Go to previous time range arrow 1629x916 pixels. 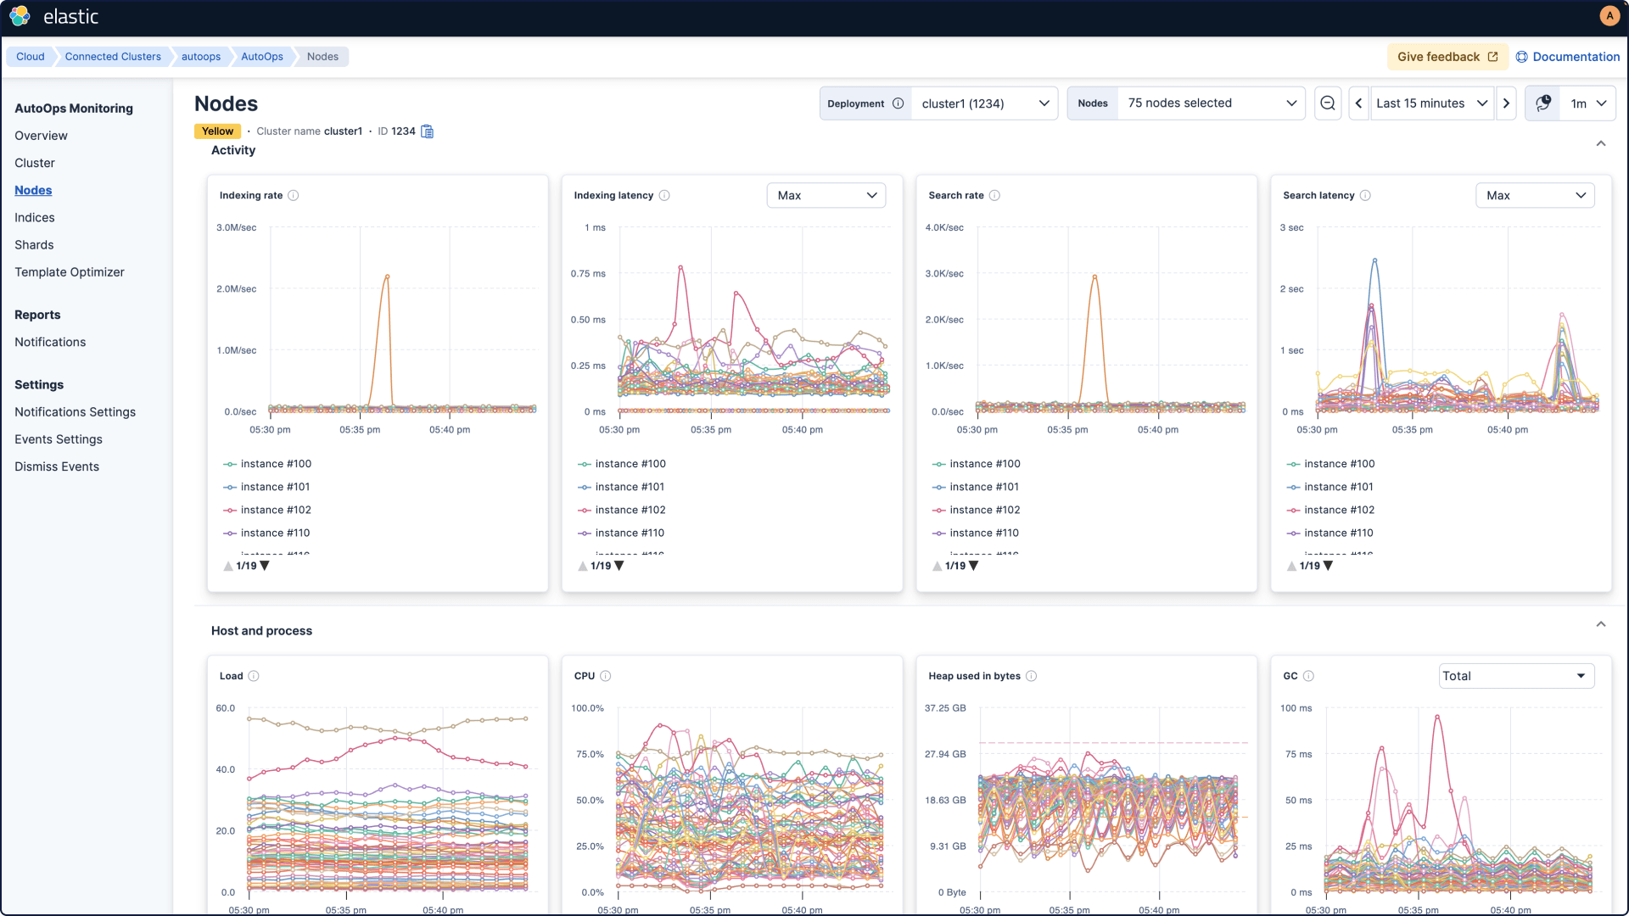[x=1358, y=103]
